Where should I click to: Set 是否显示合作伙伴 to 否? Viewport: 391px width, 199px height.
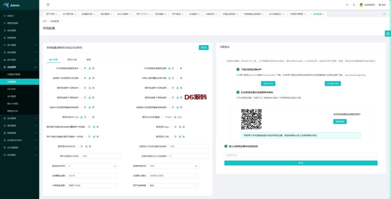(x=78, y=146)
